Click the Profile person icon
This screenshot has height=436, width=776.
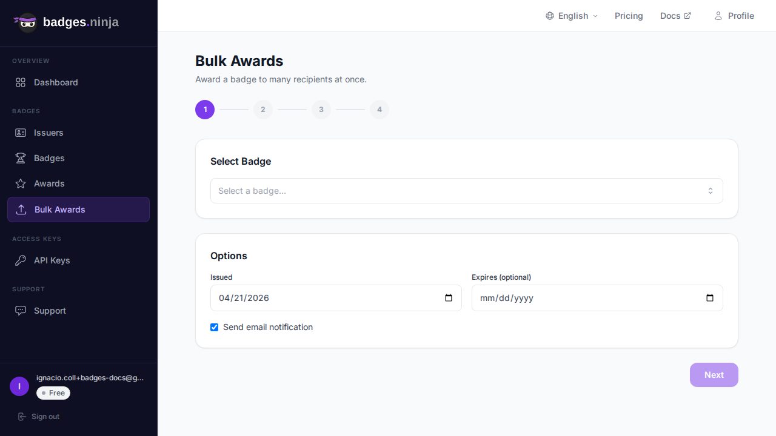coord(718,16)
